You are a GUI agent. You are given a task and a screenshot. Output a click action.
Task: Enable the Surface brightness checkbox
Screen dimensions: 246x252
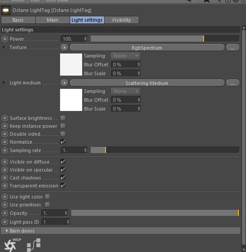point(63,118)
